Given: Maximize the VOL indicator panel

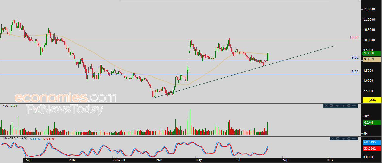Looking at the screenshot, I should tap(332, 106).
